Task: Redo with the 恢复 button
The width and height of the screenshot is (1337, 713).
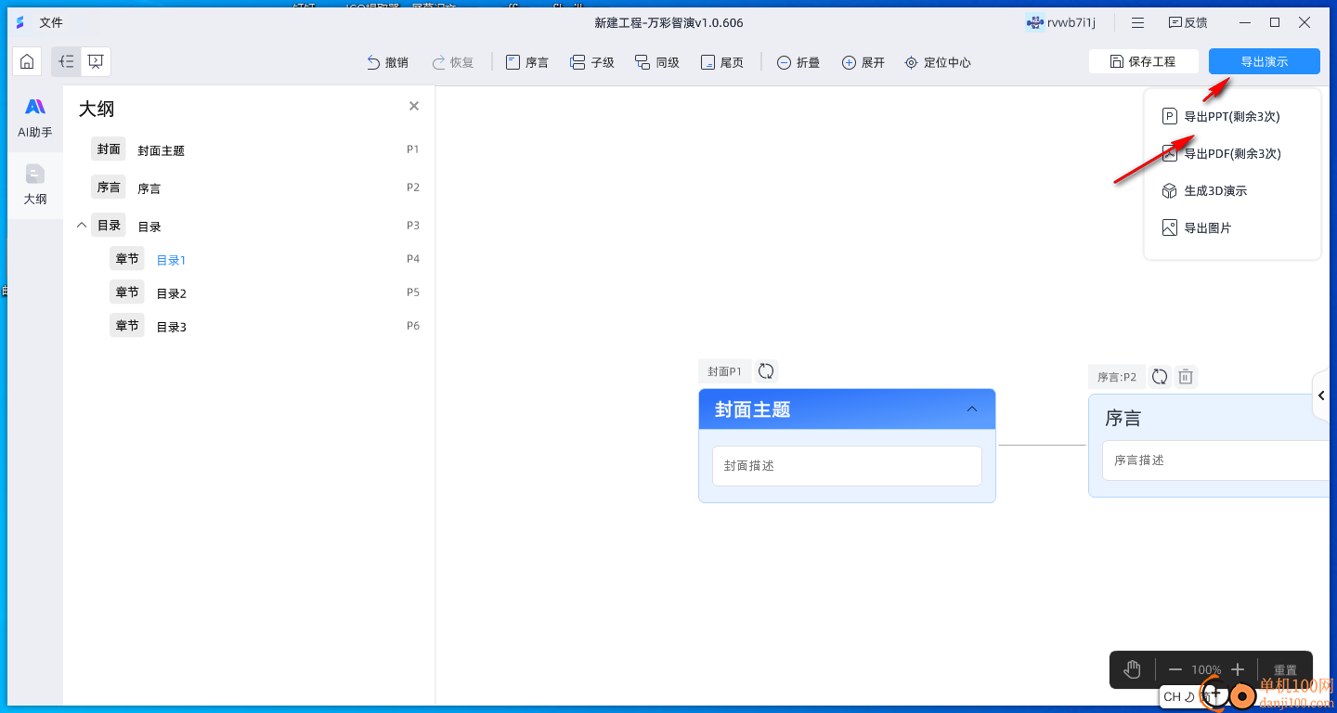Action: 453,62
